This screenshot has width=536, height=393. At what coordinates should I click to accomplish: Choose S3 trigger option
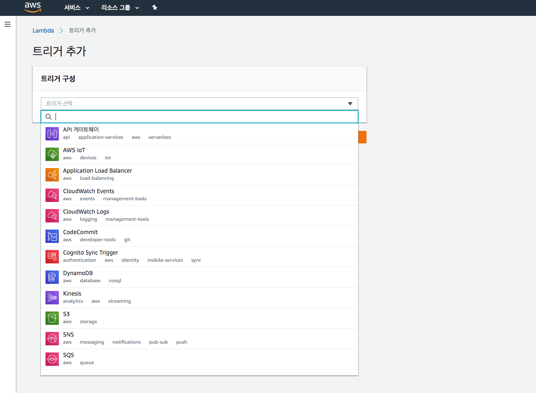coord(200,318)
